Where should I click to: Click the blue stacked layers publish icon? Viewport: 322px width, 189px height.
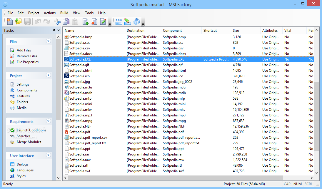coord(136,21)
